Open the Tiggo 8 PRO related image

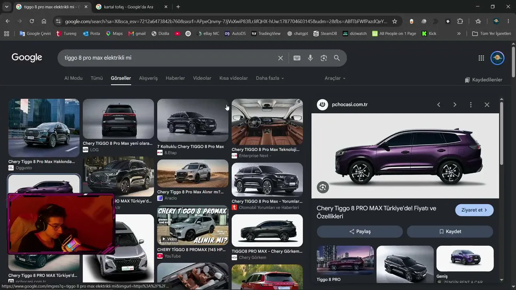345,260
